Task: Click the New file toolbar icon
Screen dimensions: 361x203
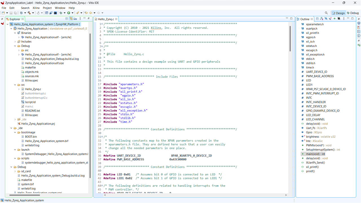Action: pyautogui.click(x=3, y=13)
